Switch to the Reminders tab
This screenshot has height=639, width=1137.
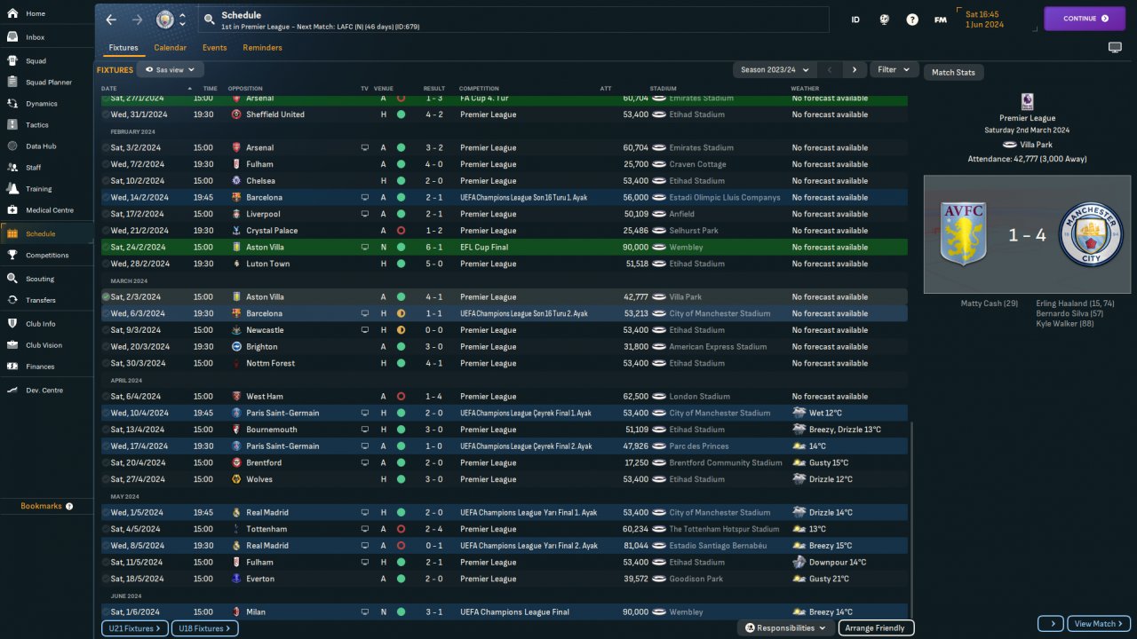[263, 48]
